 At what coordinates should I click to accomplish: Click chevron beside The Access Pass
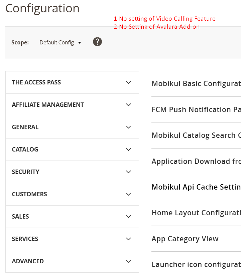[128, 82]
